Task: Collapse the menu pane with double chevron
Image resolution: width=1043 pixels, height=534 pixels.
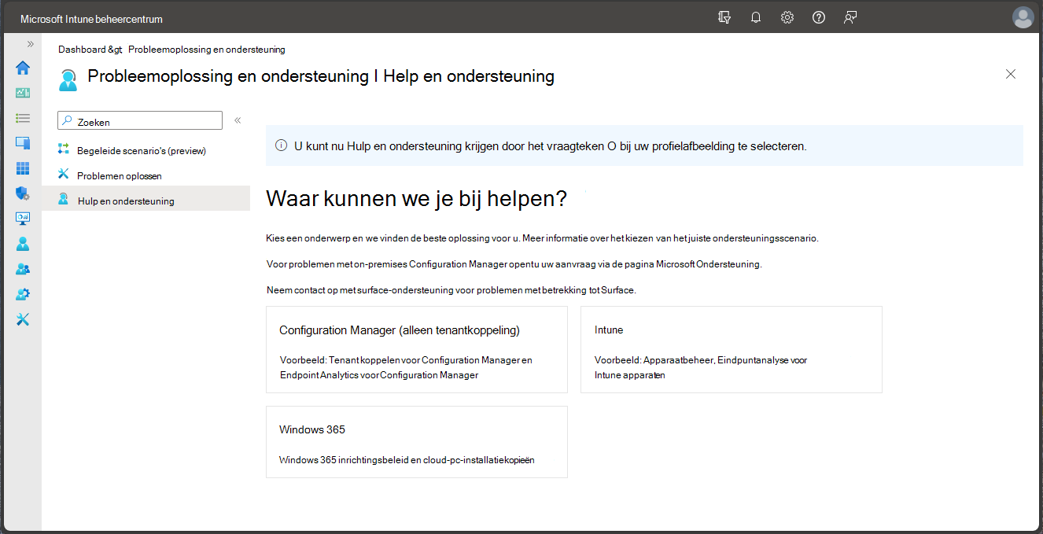Action: coord(238,120)
